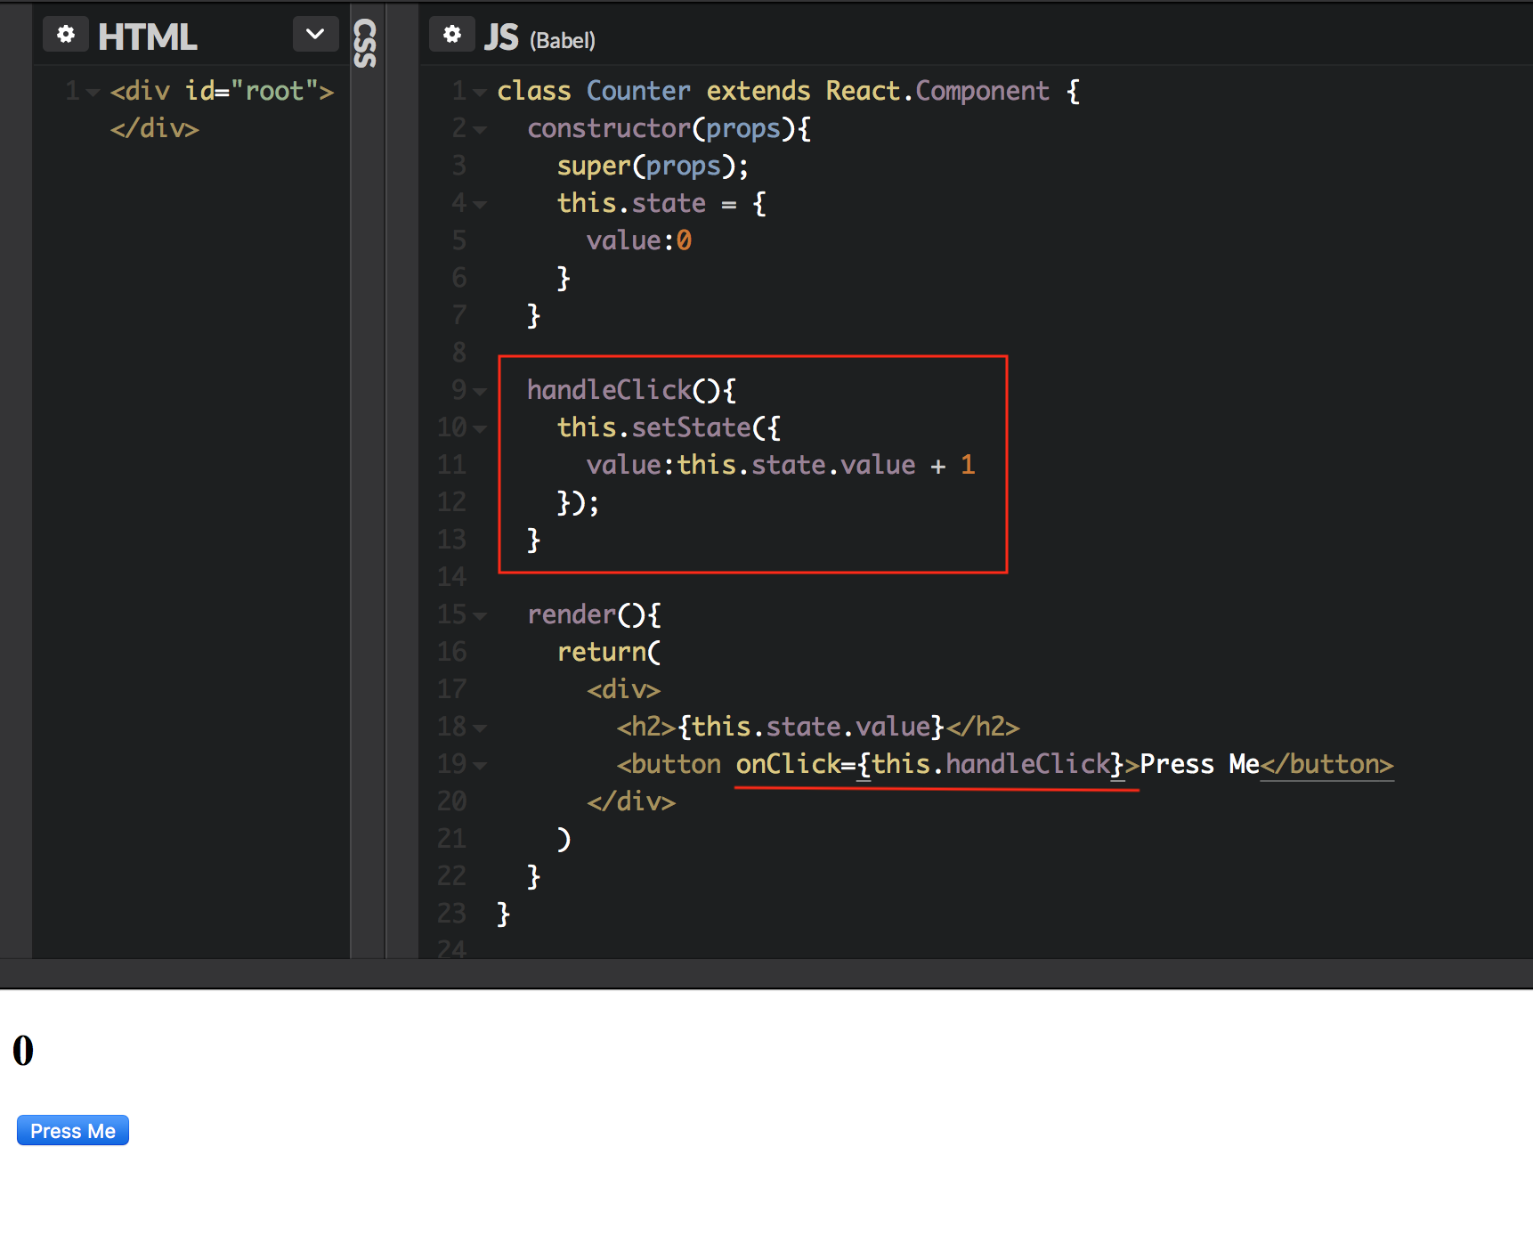Expand the HTML panel dropdown chevron
1533x1236 pixels.
[315, 35]
